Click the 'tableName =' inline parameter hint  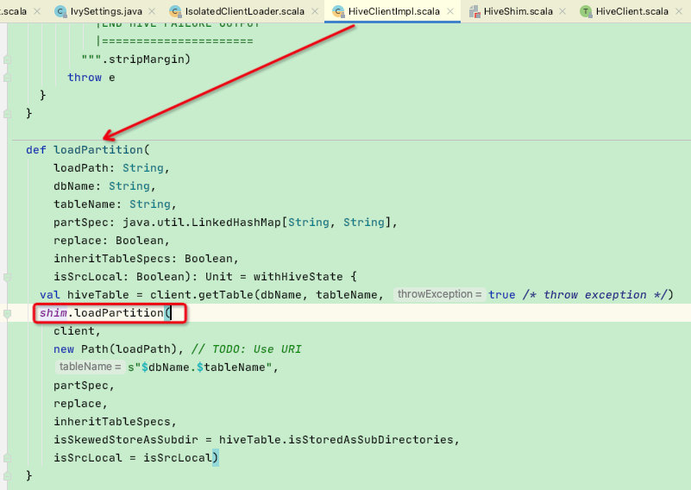90,367
